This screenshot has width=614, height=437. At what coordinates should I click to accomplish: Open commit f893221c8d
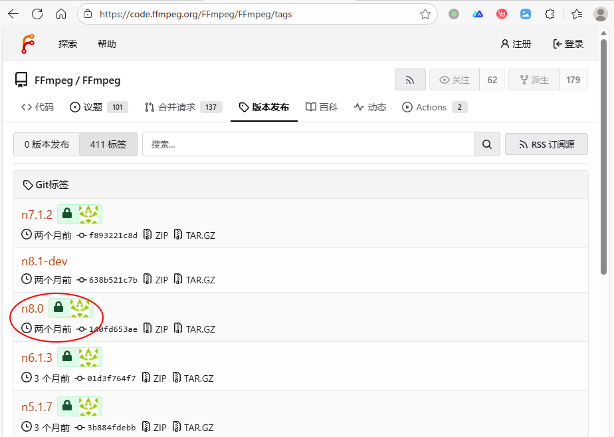click(107, 235)
